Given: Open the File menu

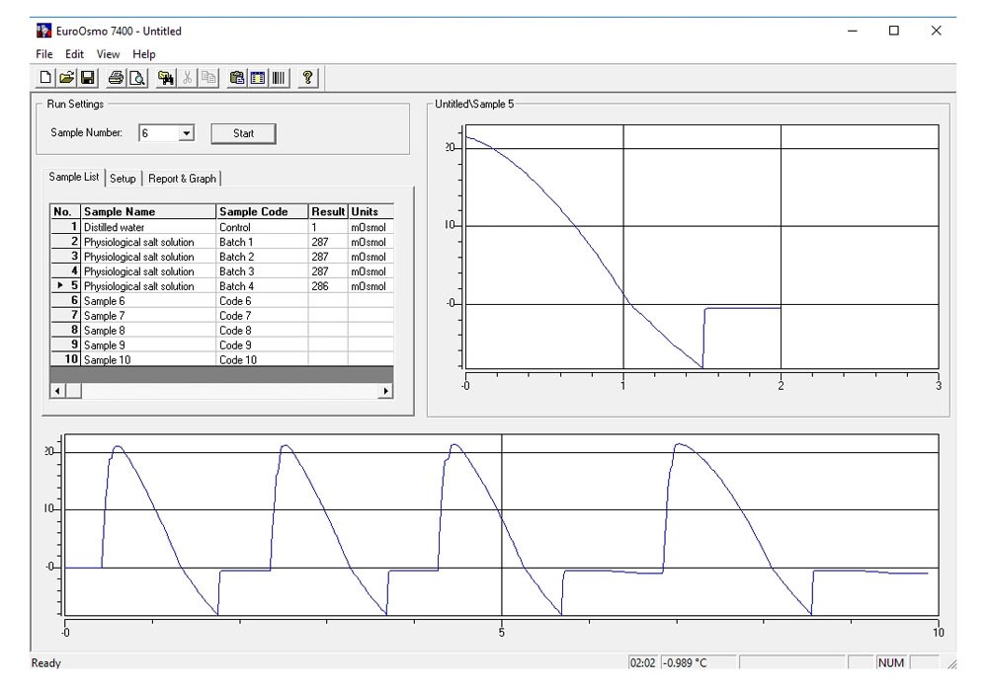Looking at the screenshot, I should tap(44, 54).
